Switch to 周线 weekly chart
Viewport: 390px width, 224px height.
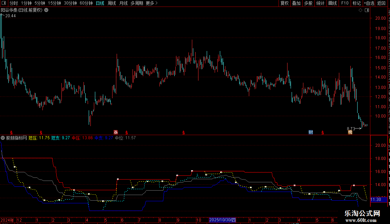point(112,3)
